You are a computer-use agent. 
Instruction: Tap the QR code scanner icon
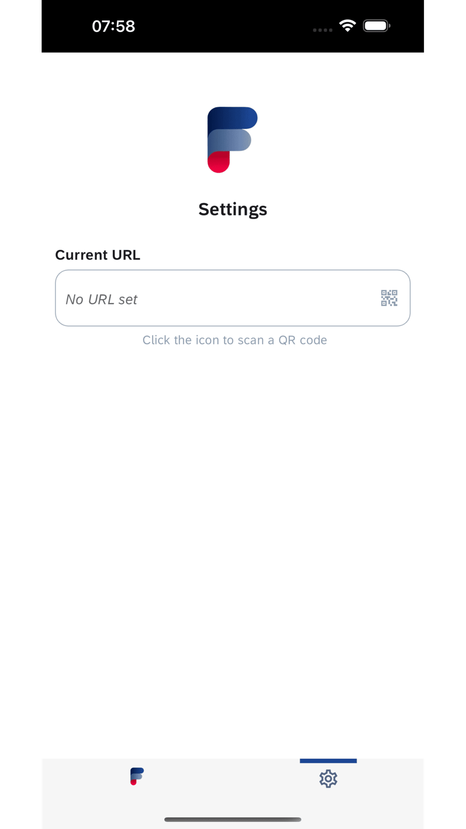(389, 298)
